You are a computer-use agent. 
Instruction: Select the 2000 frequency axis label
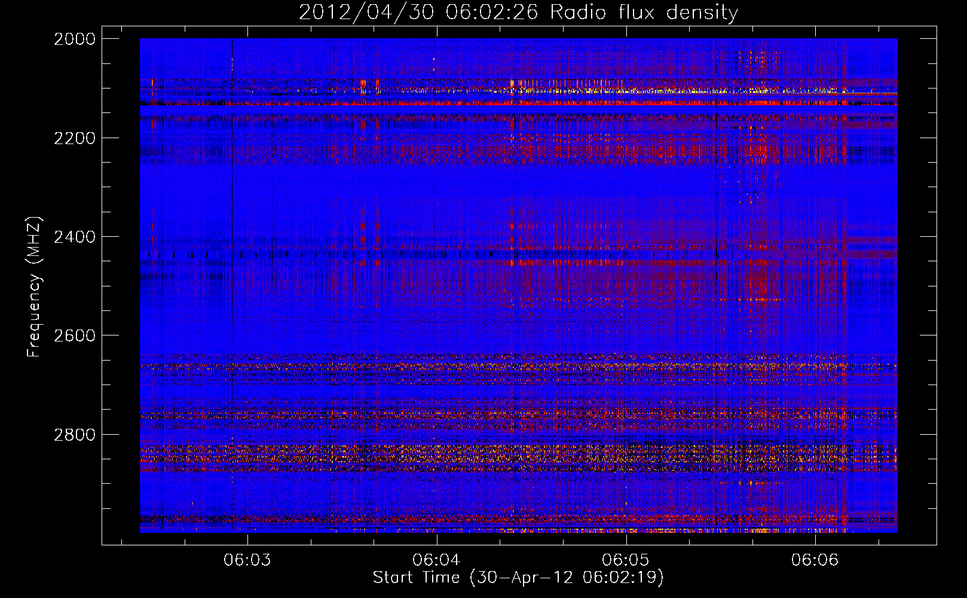(x=75, y=39)
